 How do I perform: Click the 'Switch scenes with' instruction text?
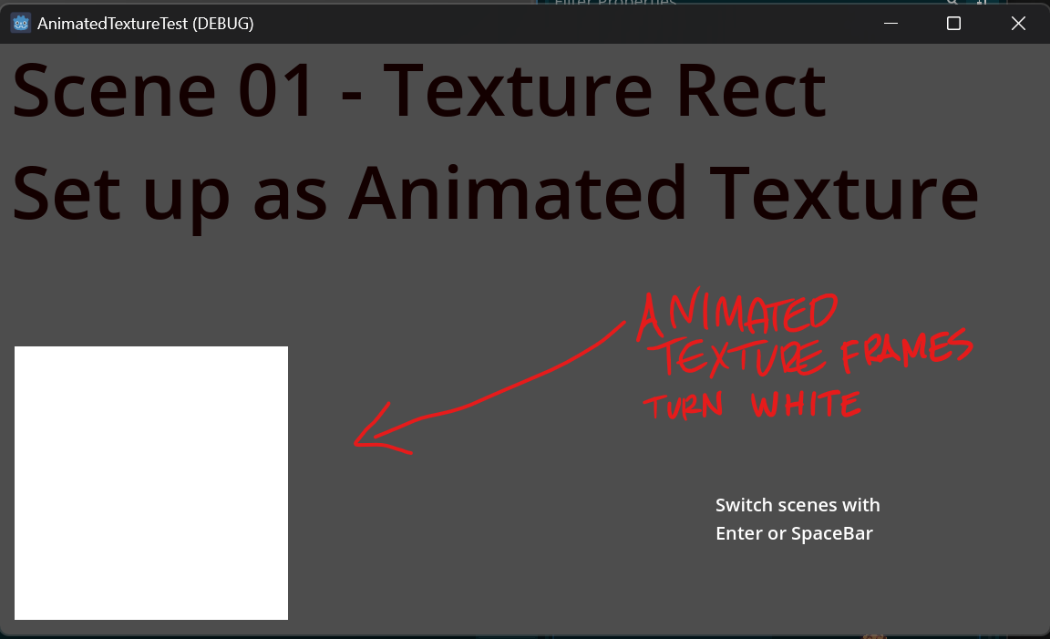pos(798,505)
